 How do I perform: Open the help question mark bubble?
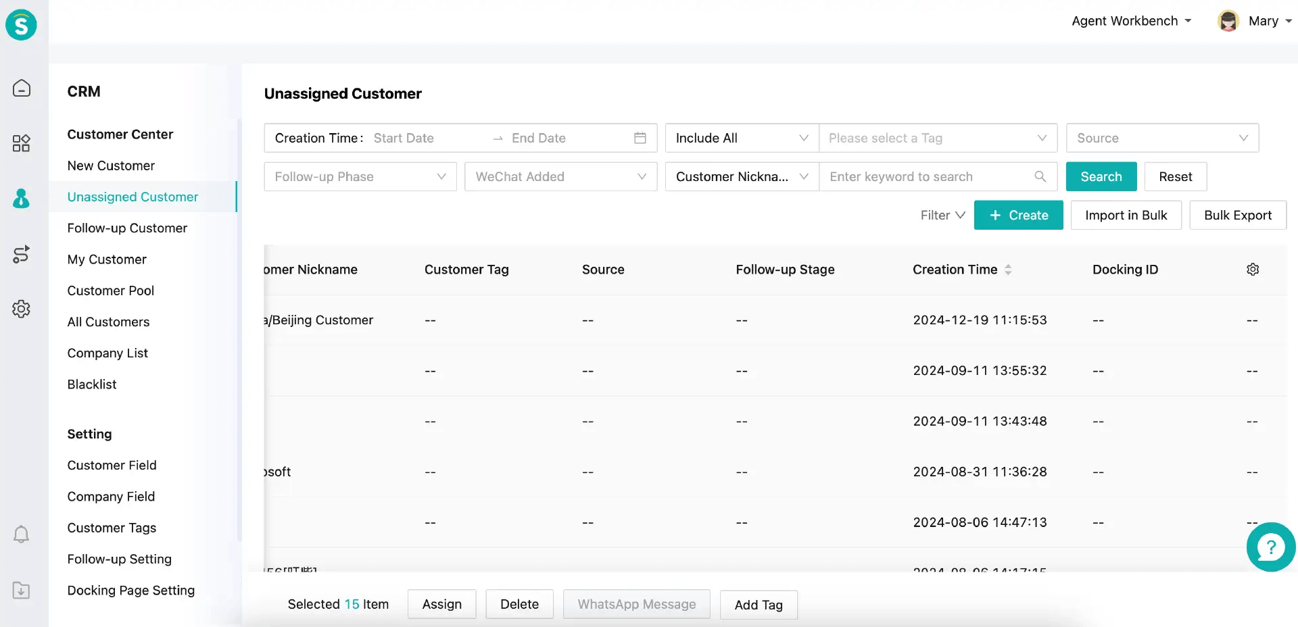(1271, 547)
